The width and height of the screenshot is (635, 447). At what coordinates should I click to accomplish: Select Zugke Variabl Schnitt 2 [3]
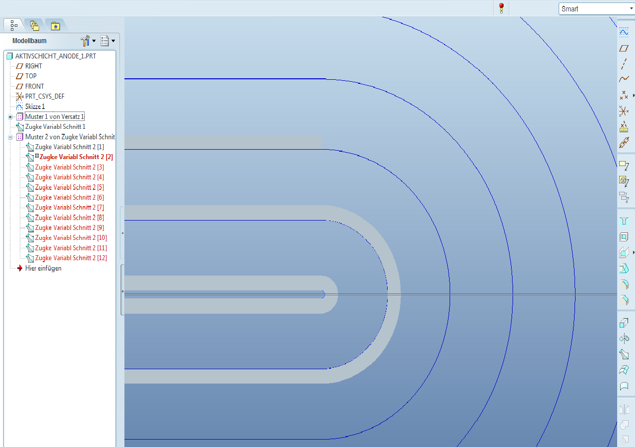coord(69,167)
